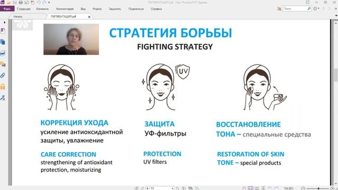The height and width of the screenshot is (190, 338).
Task: Switch to the Справка ribbon tab
Action: coord(156,9)
